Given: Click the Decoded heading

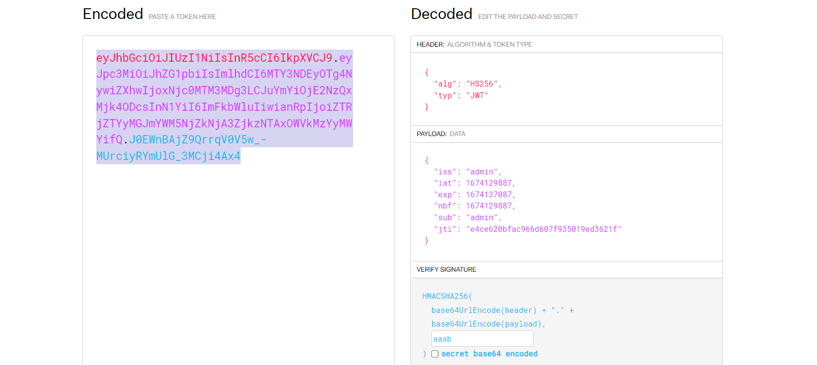Looking at the screenshot, I should [x=441, y=14].
